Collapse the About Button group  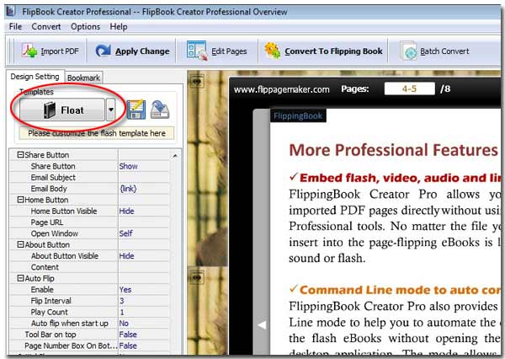(x=20, y=244)
